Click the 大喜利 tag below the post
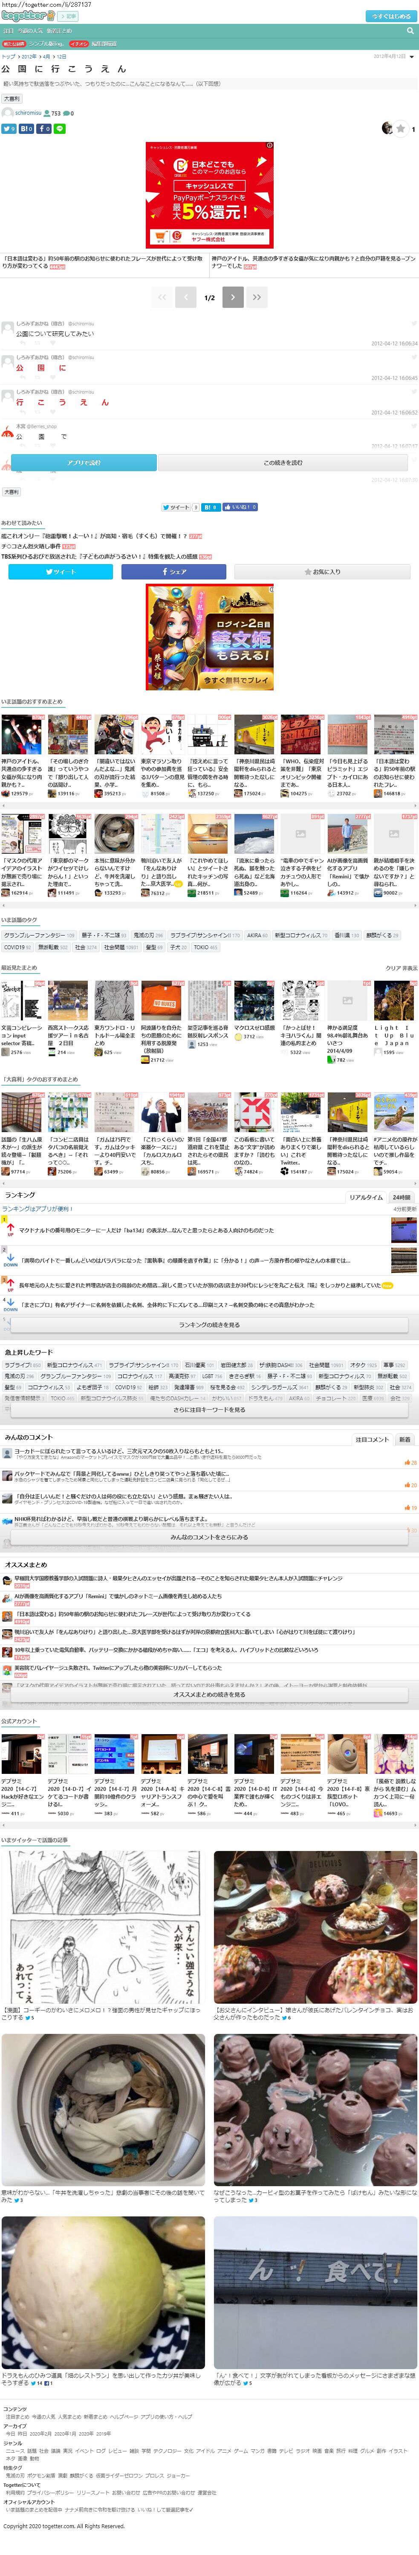419x2555 pixels. 11,492
